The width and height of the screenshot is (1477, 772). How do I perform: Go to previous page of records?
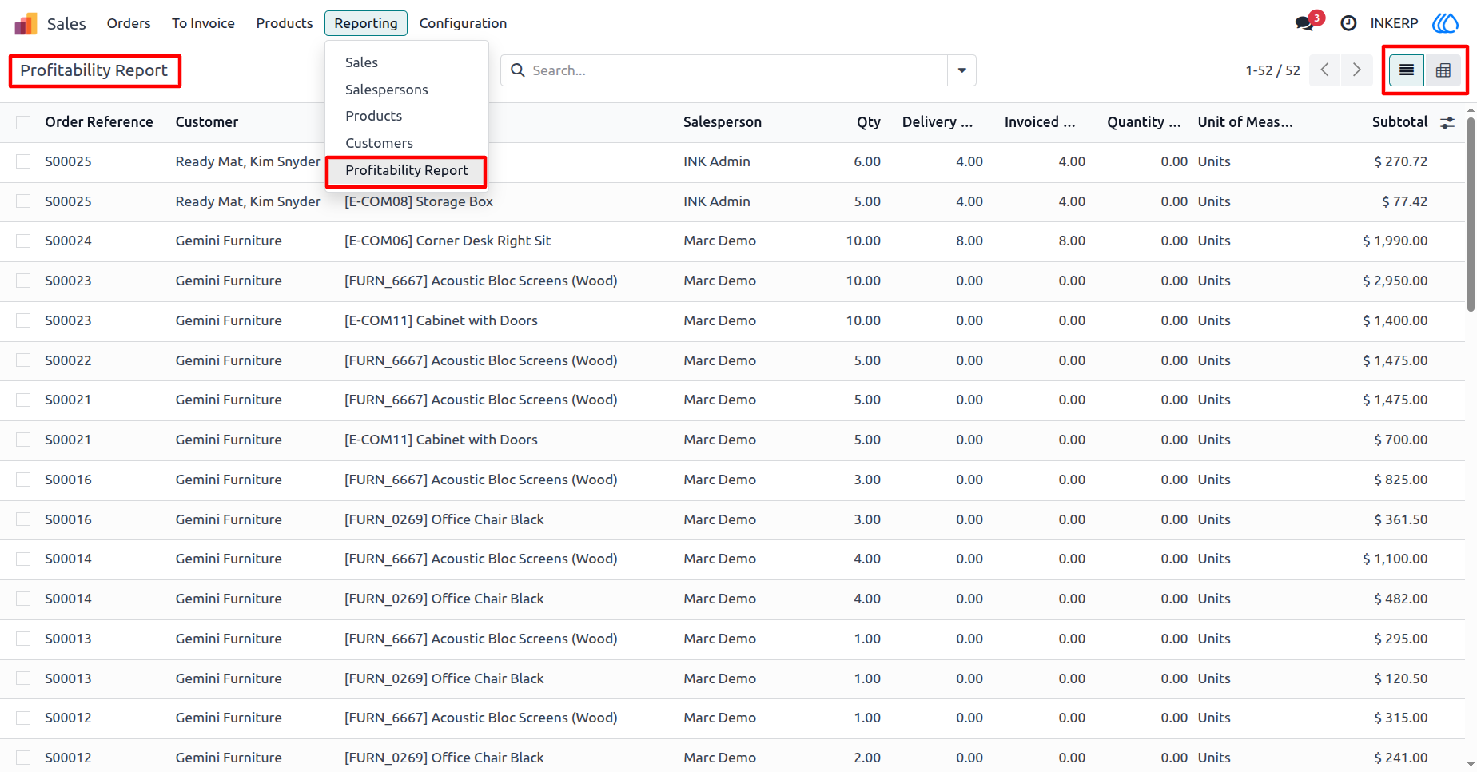[1325, 70]
